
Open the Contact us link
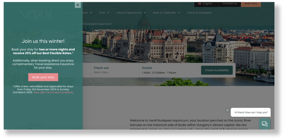tap(230, 4)
